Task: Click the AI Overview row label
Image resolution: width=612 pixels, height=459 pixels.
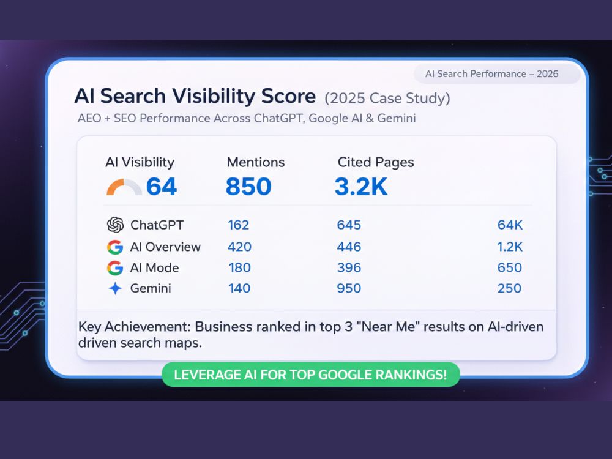Action: point(165,247)
